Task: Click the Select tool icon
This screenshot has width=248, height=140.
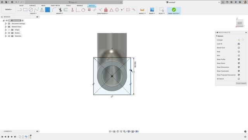Action: (x=162, y=10)
